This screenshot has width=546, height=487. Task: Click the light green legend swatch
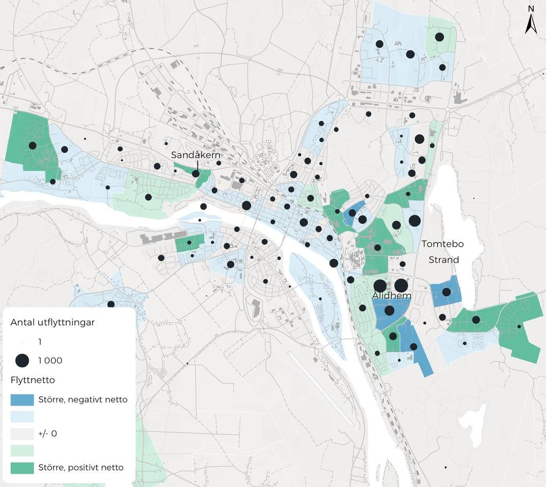click(x=22, y=450)
